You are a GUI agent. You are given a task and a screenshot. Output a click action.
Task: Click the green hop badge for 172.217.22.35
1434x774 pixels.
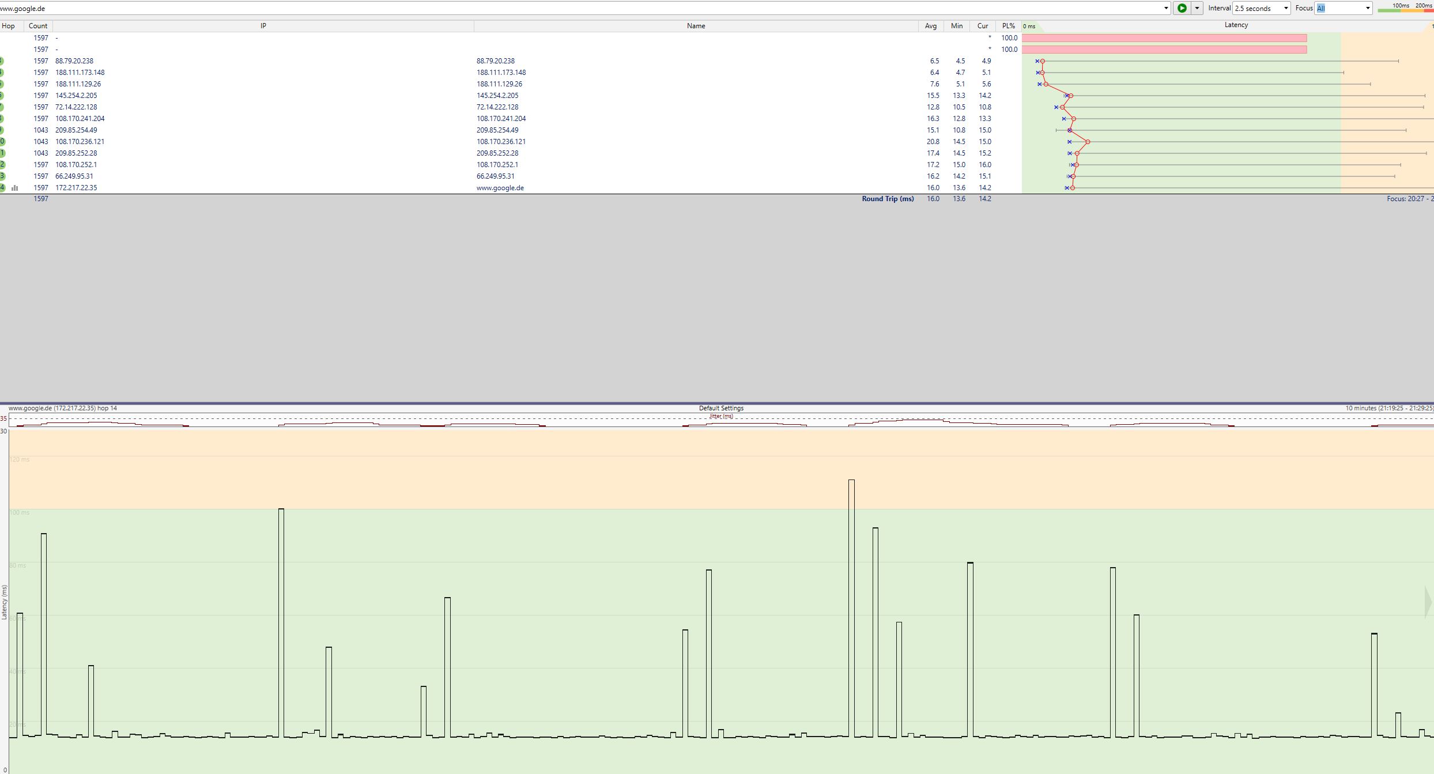(x=2, y=188)
